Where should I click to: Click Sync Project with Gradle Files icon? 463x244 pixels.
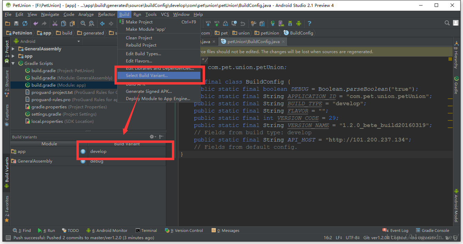point(273,23)
